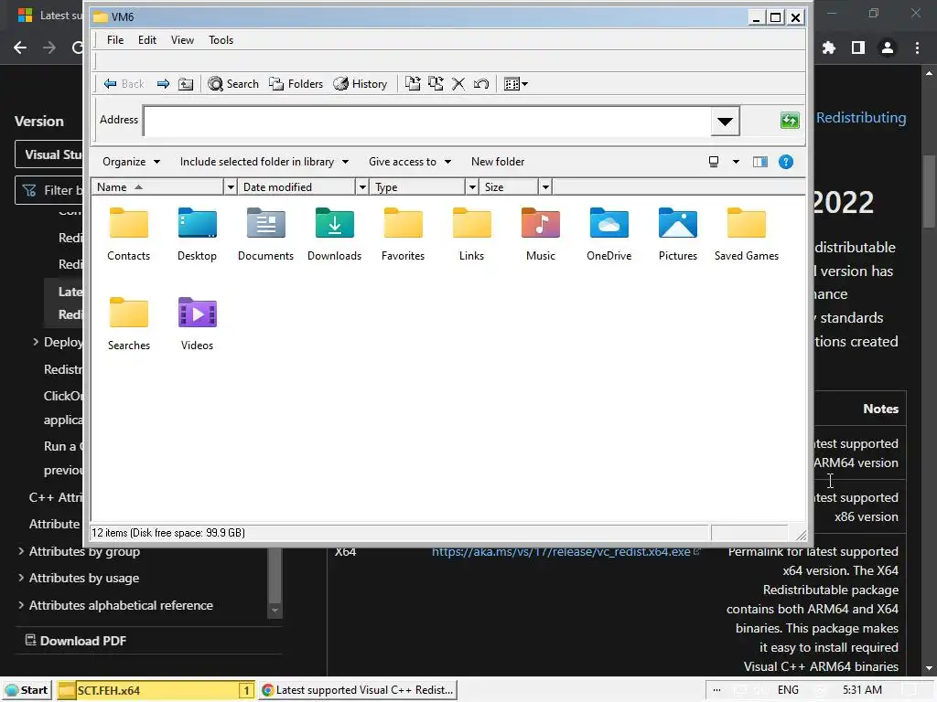Click the browser extensions puzzle icon
Image resolution: width=937 pixels, height=702 pixels.
(828, 48)
